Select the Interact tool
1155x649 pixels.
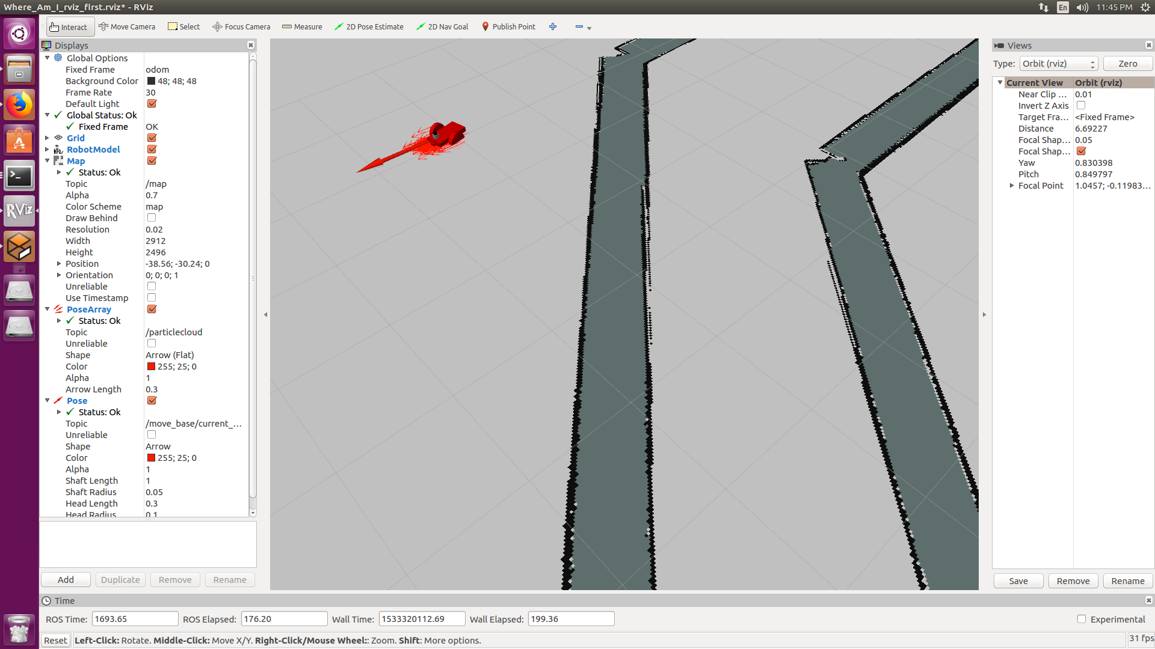coord(69,26)
